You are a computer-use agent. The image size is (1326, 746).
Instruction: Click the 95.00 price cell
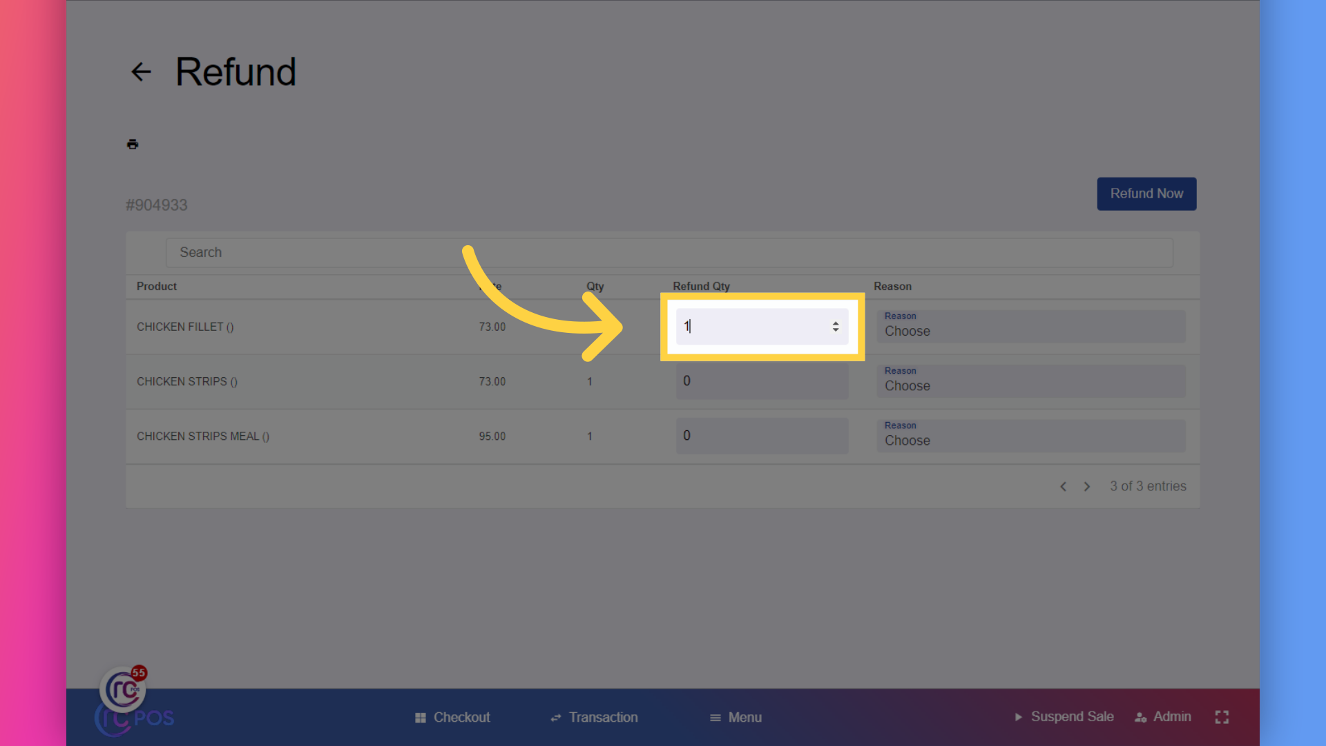(x=492, y=437)
